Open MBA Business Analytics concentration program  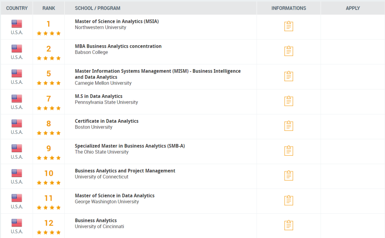(x=118, y=46)
